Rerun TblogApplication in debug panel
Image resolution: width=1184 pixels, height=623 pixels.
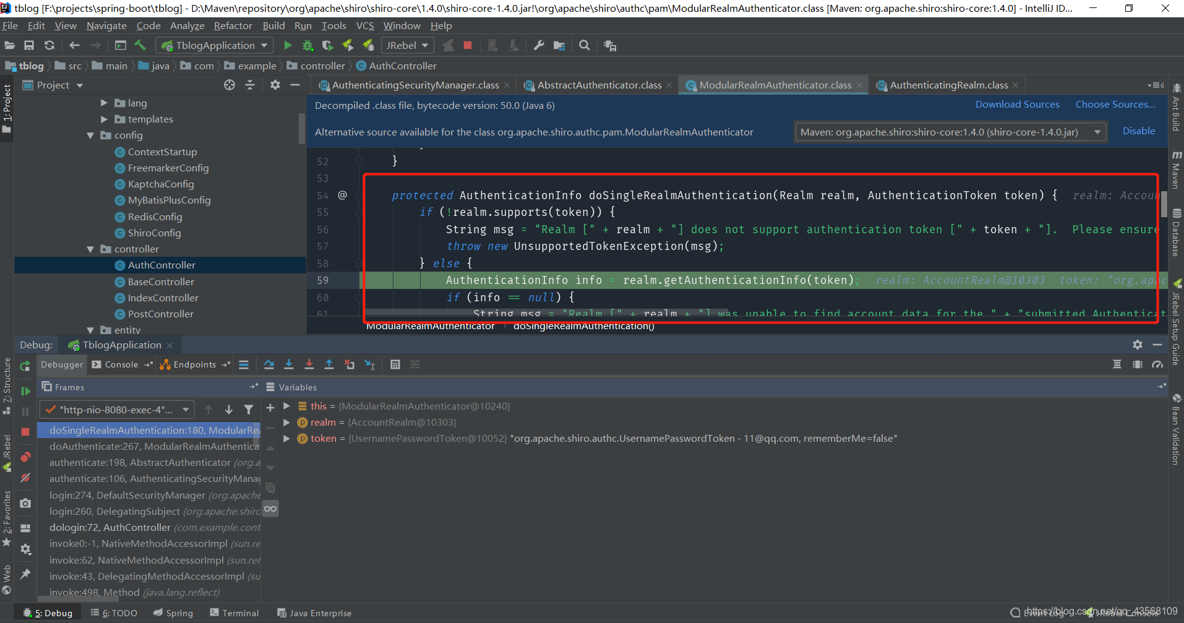click(x=25, y=366)
